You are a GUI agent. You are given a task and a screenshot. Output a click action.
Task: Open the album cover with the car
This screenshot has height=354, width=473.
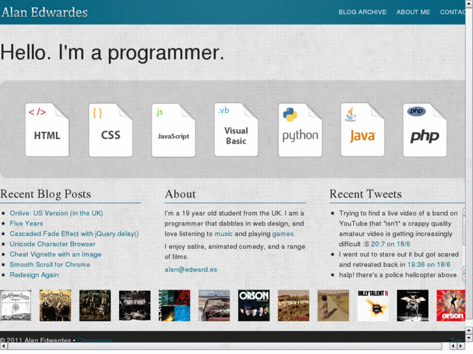point(214,305)
